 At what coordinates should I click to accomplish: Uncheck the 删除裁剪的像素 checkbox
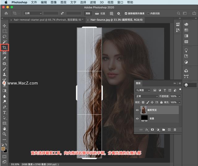(x=126, y=14)
